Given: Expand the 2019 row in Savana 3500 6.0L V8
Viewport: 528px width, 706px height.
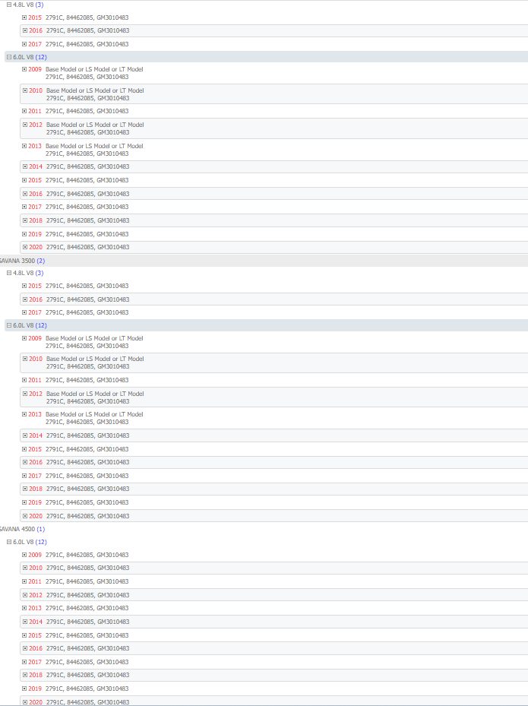Looking at the screenshot, I should (x=24, y=502).
